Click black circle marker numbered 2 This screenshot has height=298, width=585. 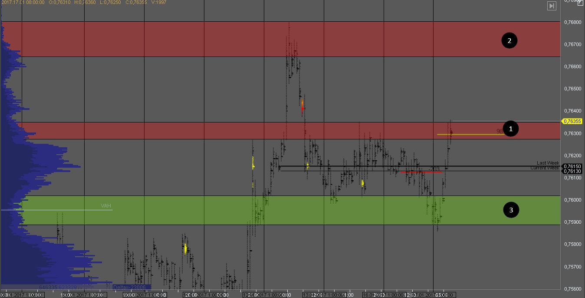point(509,41)
